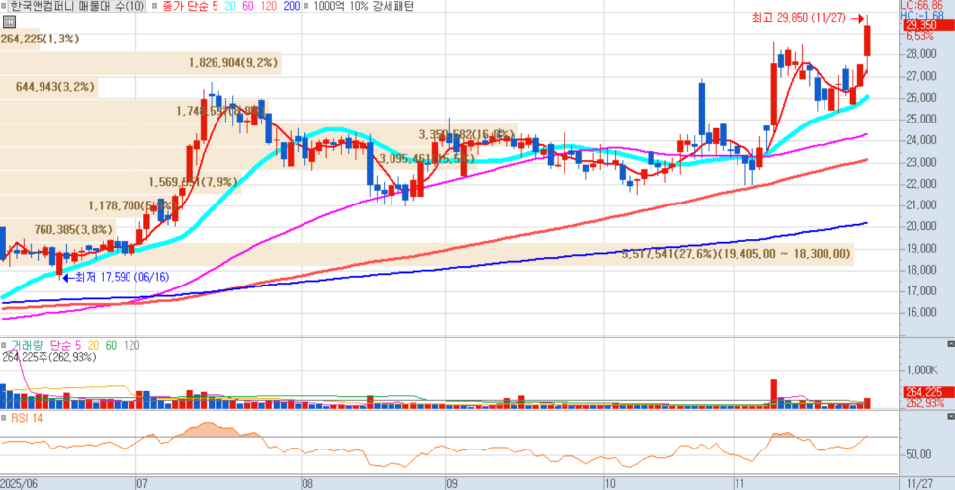
Task: Collapse the RSI panel using its corner button
Action: (951, 417)
